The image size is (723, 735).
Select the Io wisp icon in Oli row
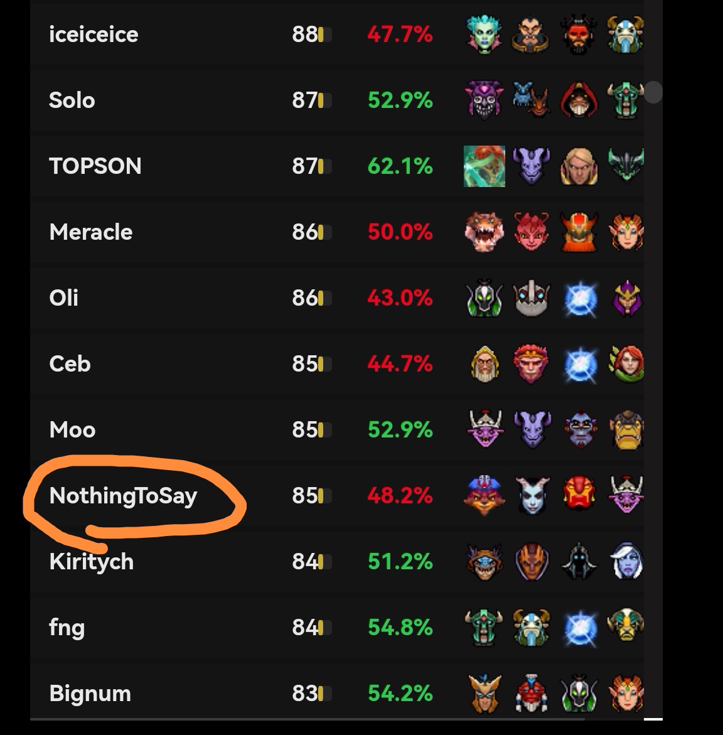[580, 299]
